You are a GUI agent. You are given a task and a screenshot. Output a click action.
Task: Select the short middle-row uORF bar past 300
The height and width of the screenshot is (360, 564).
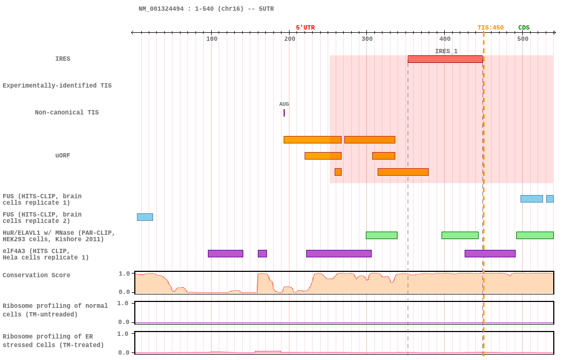coord(384,156)
